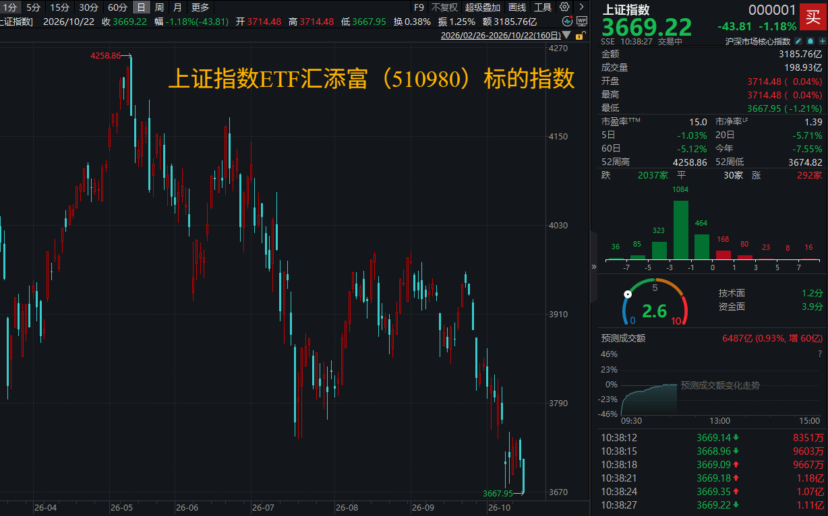
Task: Click the 52周高 value 4258.86
Action: pos(690,162)
